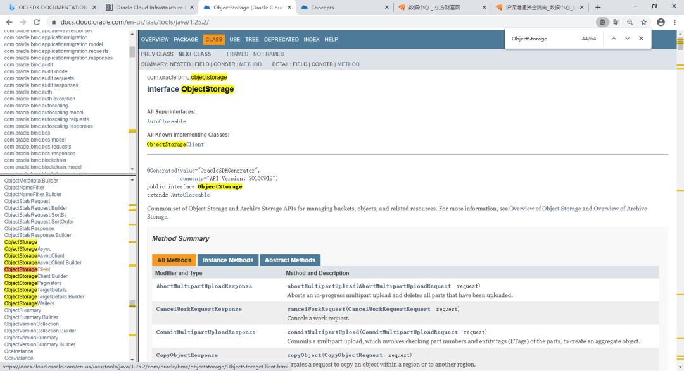
Task: Open ObjectStorageWaiters in class list
Action: (x=29, y=303)
